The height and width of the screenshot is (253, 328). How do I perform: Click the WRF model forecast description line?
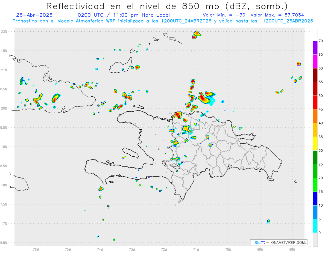163,21
